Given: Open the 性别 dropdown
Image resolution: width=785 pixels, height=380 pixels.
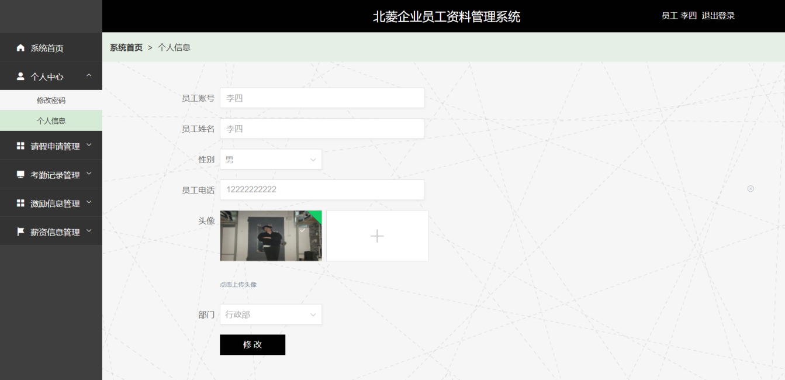Looking at the screenshot, I should pyautogui.click(x=271, y=159).
